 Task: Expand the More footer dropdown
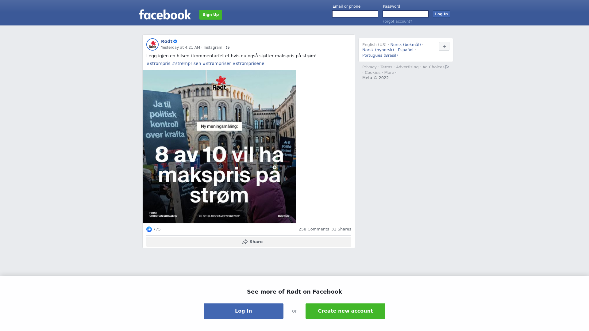pyautogui.click(x=391, y=73)
